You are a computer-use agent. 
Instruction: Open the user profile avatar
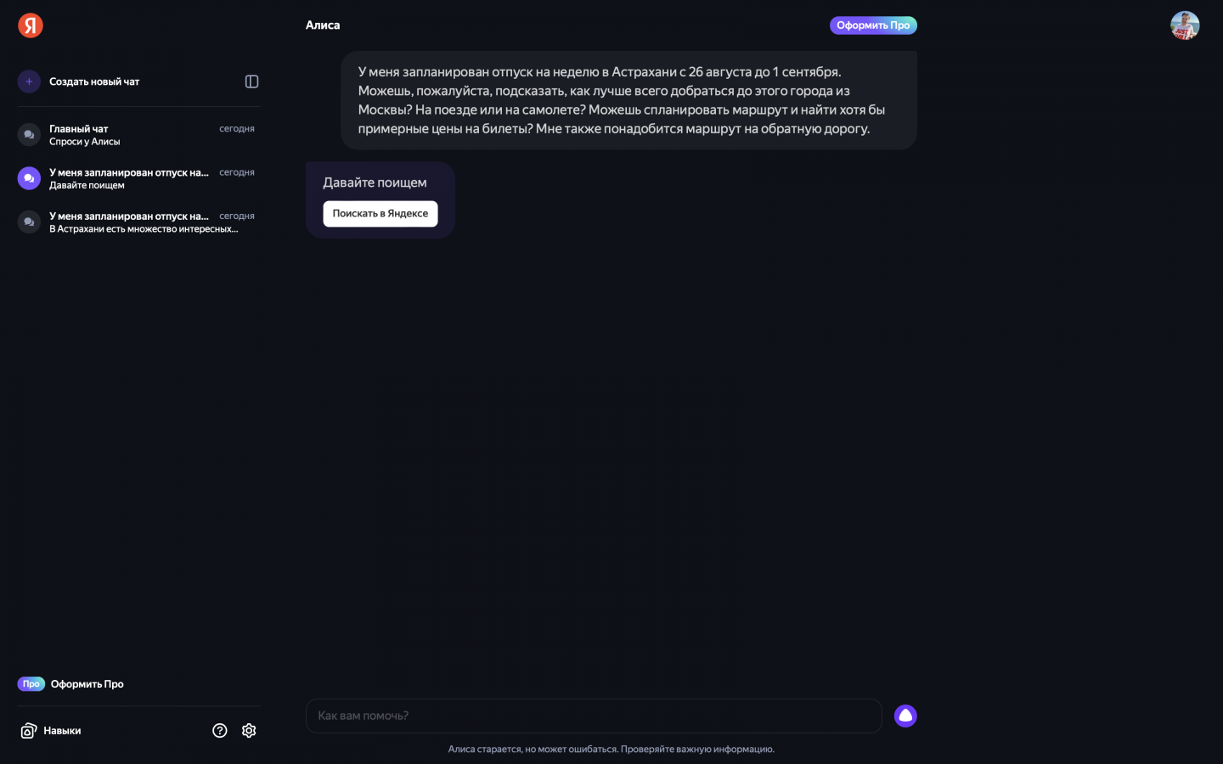(1184, 25)
